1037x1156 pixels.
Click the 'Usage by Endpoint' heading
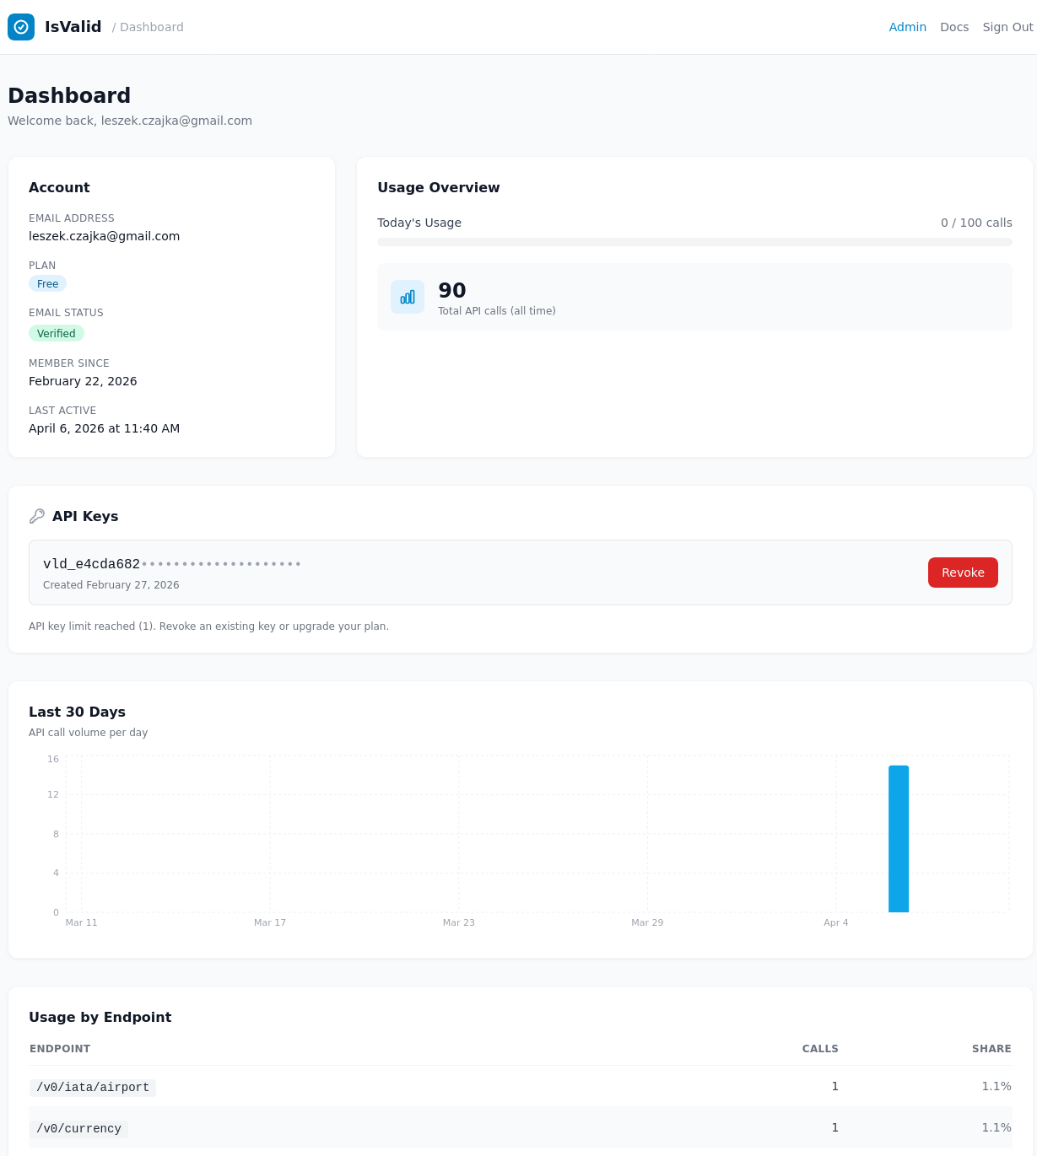[100, 1017]
